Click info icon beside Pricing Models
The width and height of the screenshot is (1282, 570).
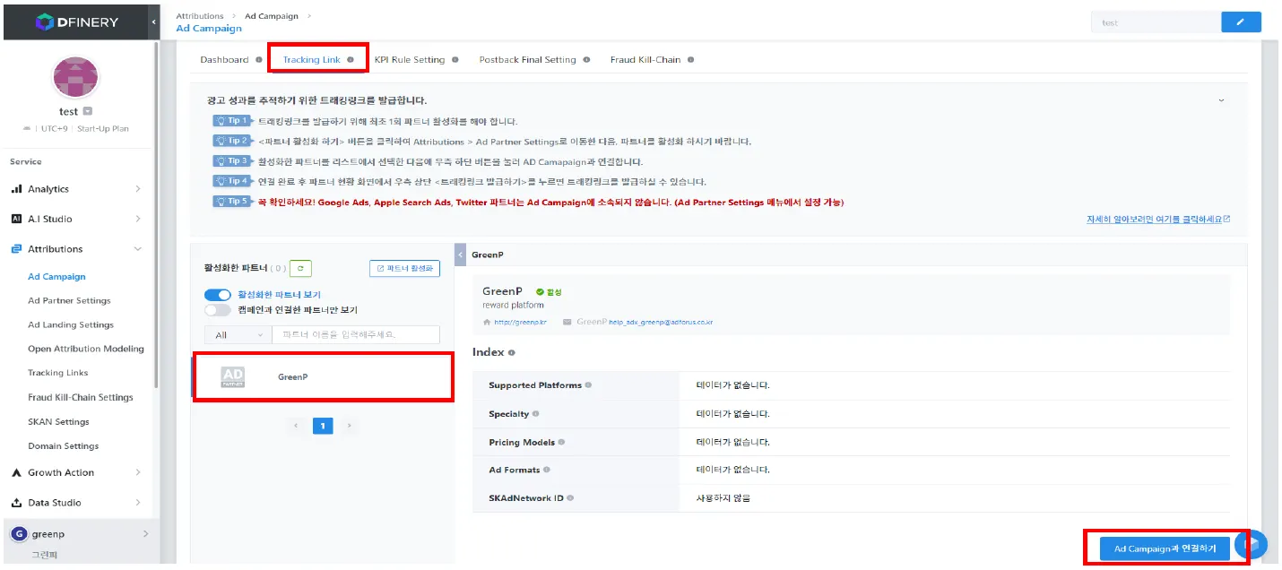pos(561,443)
